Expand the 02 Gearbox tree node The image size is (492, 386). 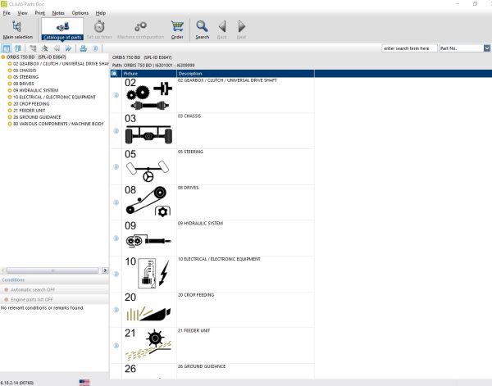coord(10,64)
